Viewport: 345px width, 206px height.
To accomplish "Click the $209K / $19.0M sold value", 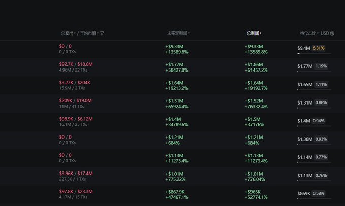I will point(75,101).
